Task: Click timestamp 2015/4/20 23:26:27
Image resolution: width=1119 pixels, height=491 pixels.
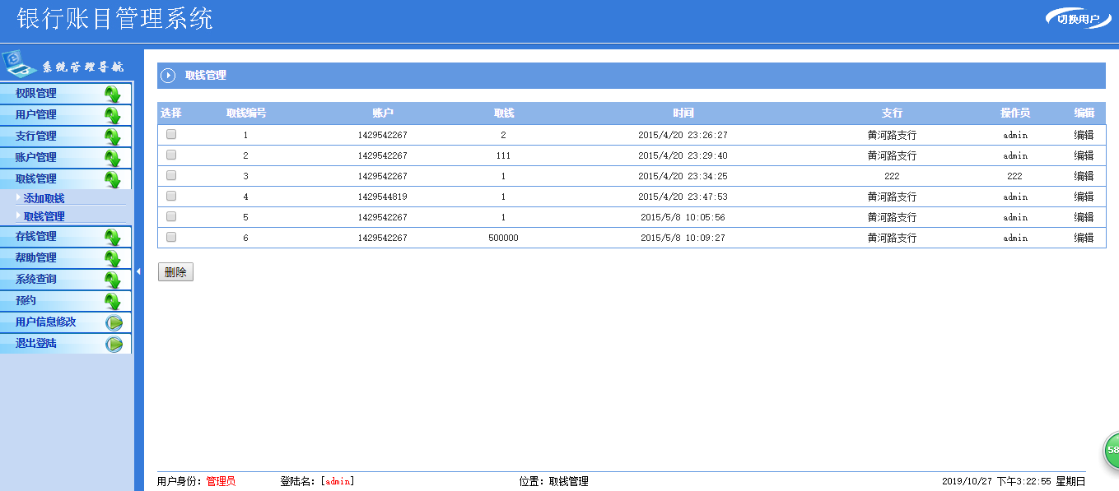Action: click(683, 135)
